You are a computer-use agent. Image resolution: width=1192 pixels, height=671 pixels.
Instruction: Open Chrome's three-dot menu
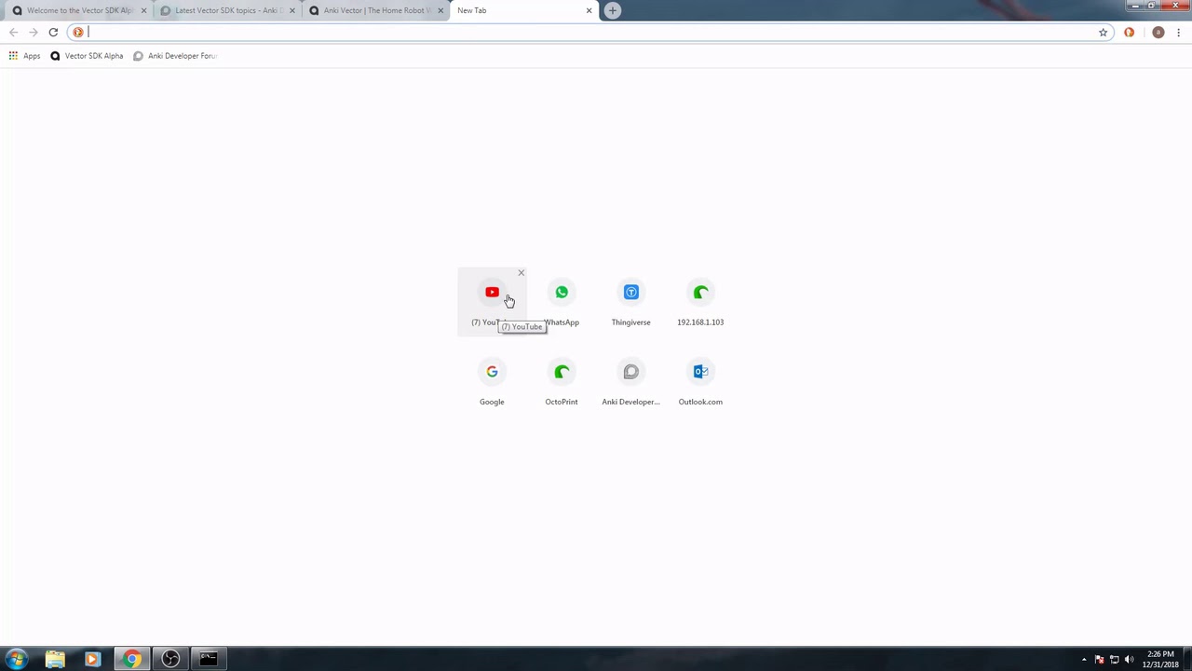(x=1179, y=33)
